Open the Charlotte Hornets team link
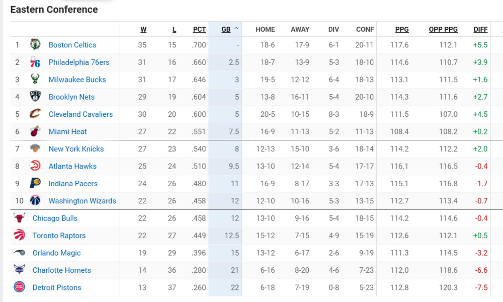 click(61, 270)
